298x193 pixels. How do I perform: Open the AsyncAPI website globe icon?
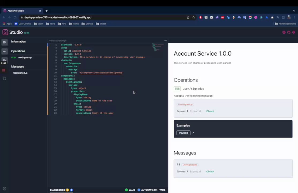(284, 32)
